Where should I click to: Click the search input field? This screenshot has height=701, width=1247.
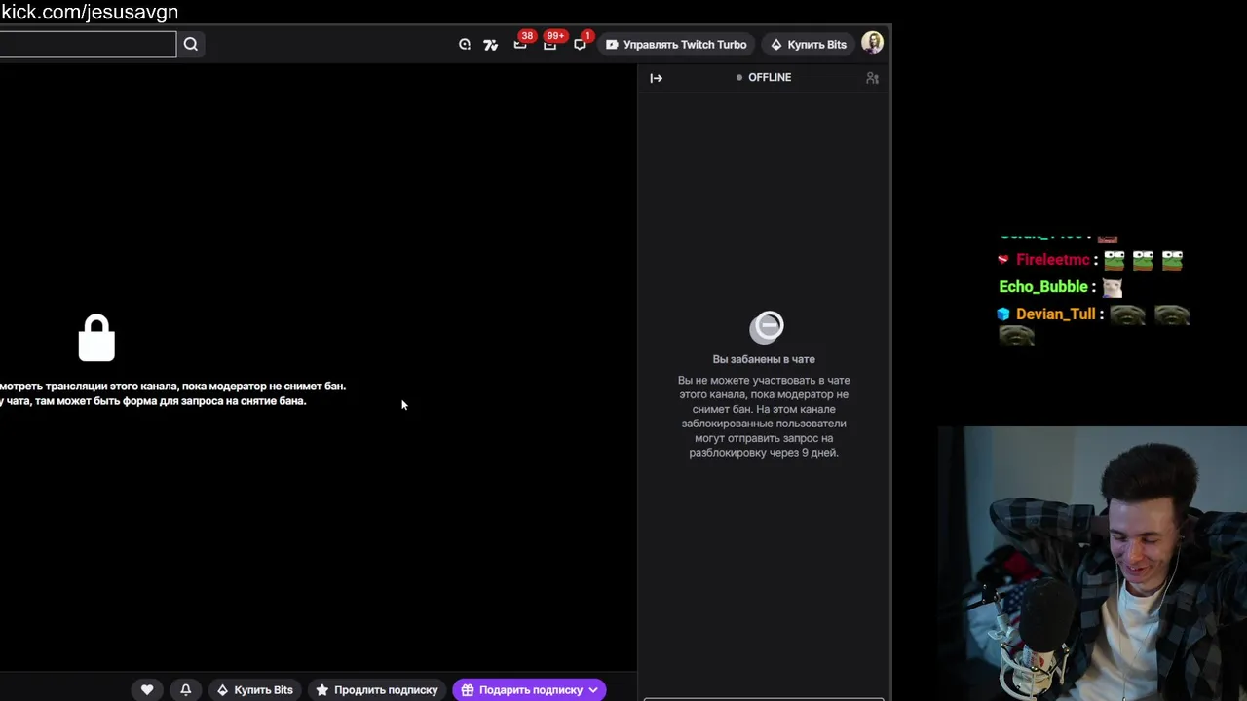[x=88, y=44]
